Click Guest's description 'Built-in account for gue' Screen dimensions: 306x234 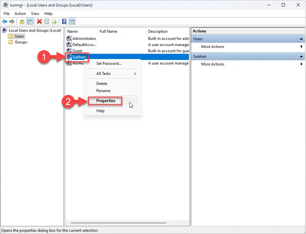point(169,51)
